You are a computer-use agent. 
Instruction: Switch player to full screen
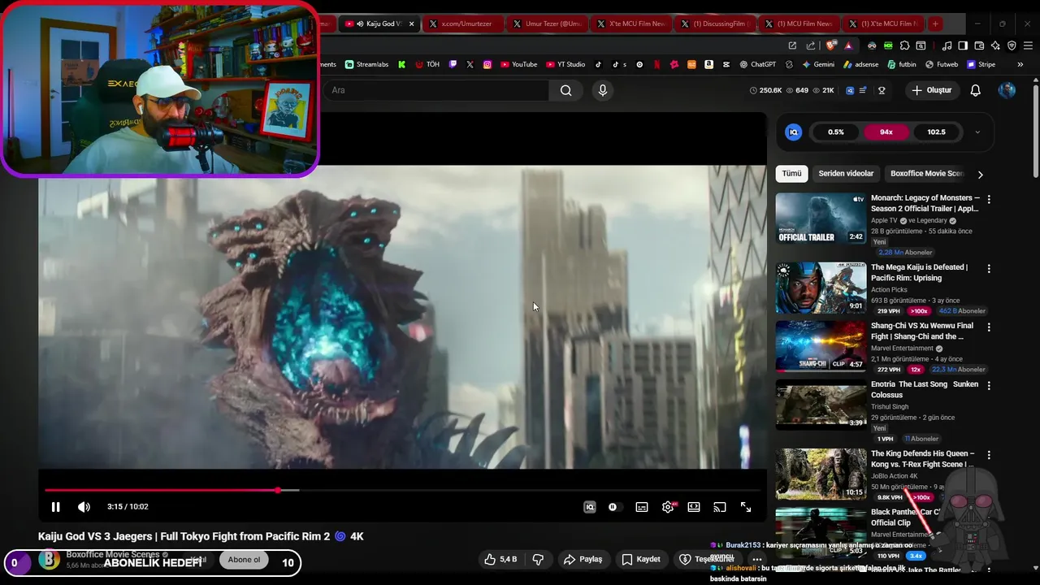tap(746, 507)
